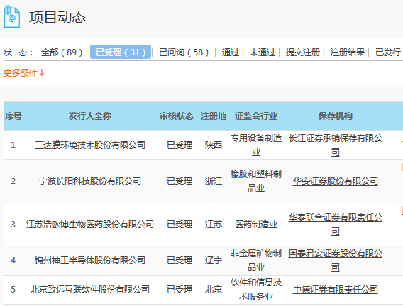The height and width of the screenshot is (306, 403).
Task: Click 已受理 status in the 三达膜 row
Action: pos(180,145)
